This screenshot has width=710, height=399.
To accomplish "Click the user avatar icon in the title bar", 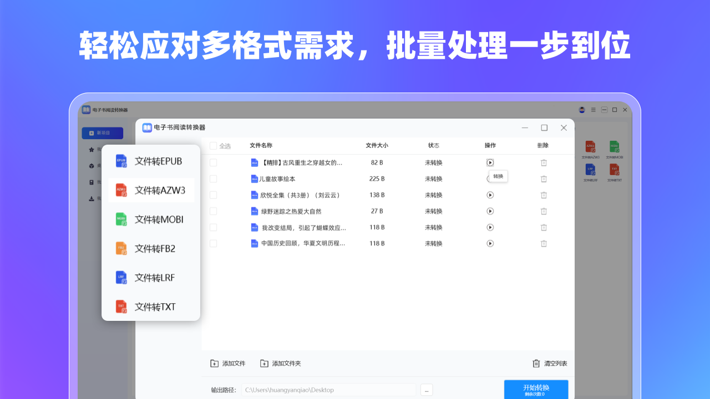I will pyautogui.click(x=582, y=110).
